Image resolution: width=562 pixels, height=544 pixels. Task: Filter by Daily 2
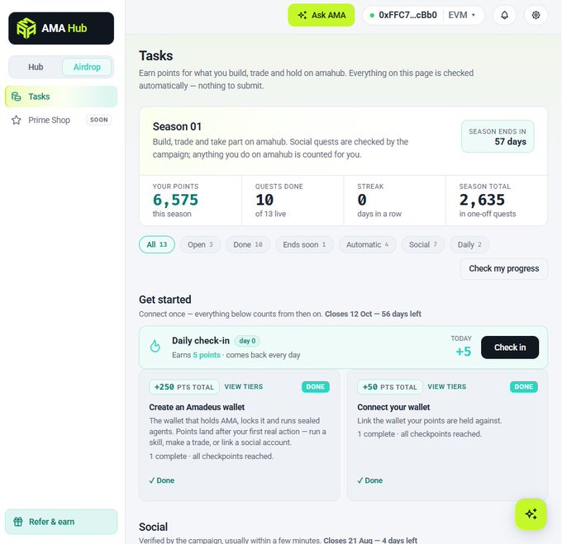(x=469, y=244)
